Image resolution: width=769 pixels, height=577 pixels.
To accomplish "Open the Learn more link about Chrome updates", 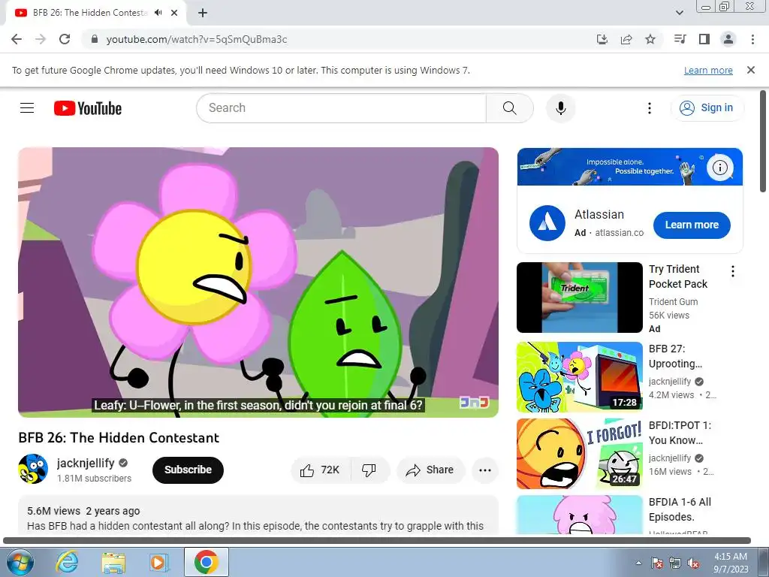I will (x=708, y=70).
